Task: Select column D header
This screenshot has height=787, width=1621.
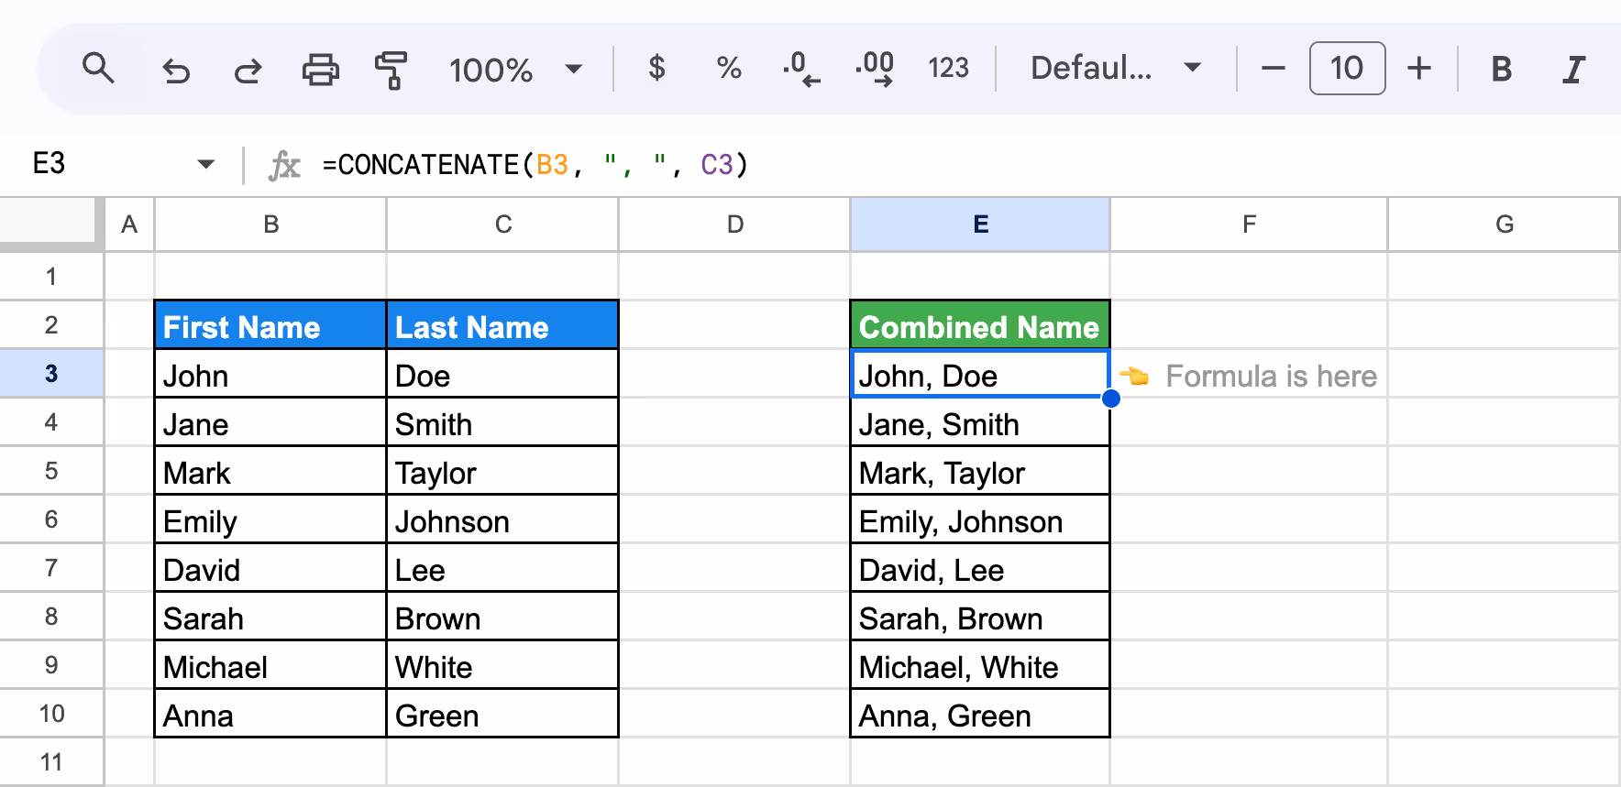Action: click(x=734, y=224)
